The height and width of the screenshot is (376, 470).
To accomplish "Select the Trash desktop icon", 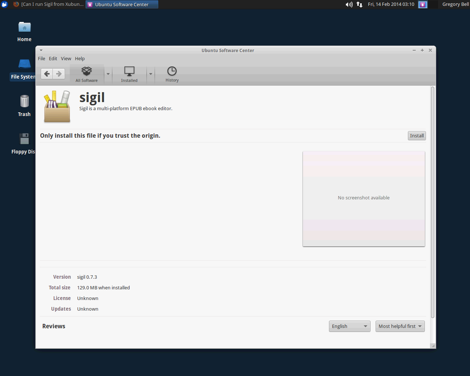I will click(x=24, y=106).
